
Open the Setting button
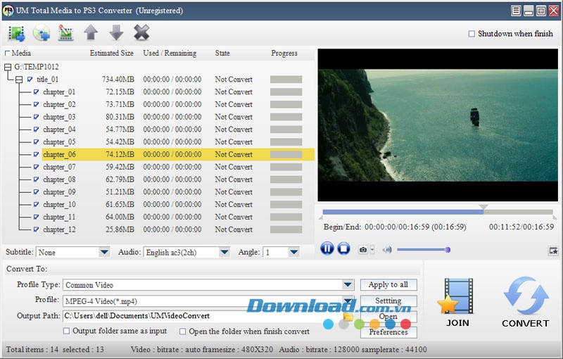pos(388,301)
